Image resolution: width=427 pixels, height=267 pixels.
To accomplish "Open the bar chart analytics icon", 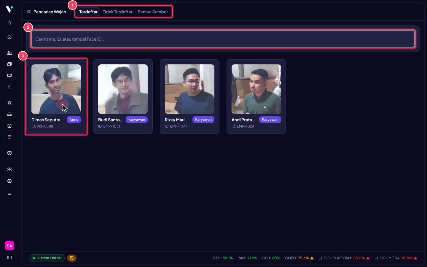I will coord(9,87).
